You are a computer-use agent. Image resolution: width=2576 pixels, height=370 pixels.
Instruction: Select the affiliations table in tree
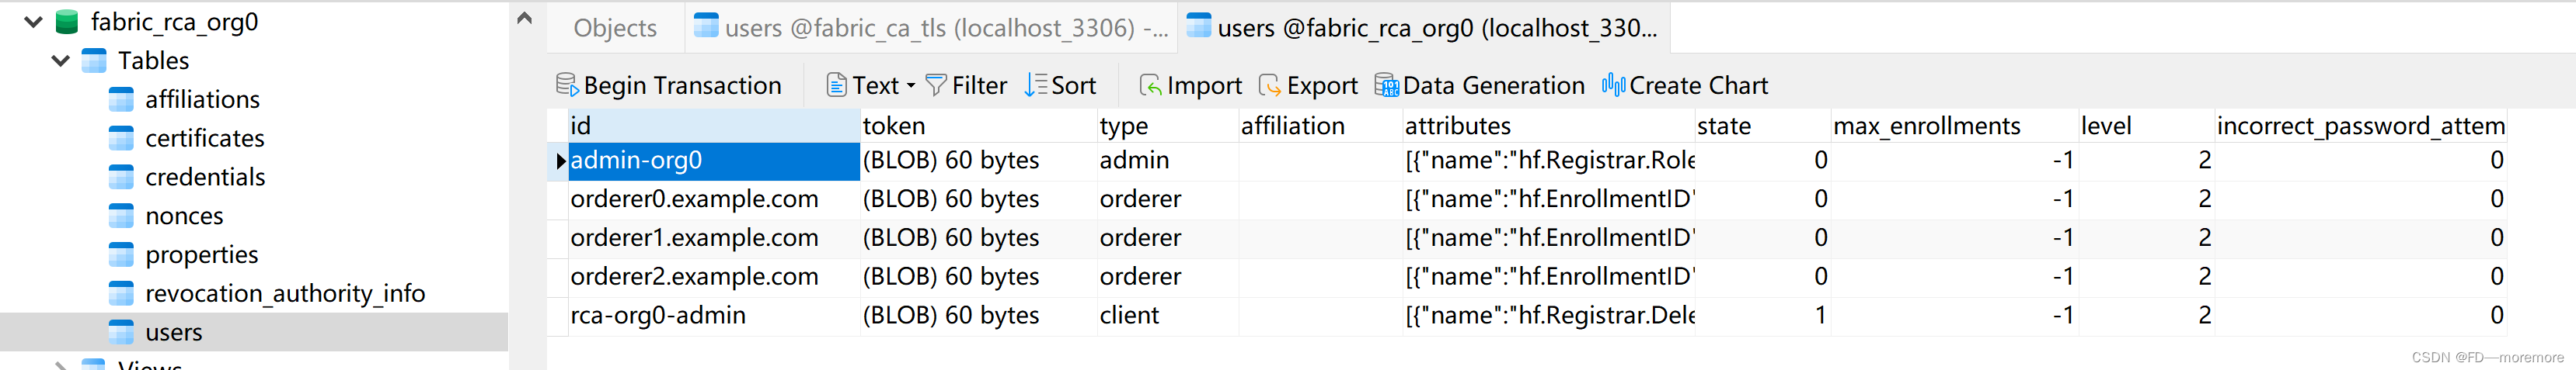tap(202, 100)
